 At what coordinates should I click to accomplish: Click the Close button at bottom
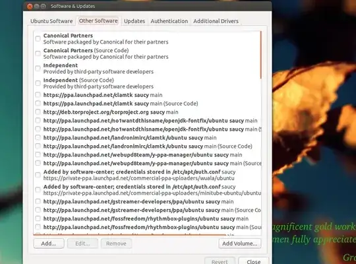click(253, 261)
